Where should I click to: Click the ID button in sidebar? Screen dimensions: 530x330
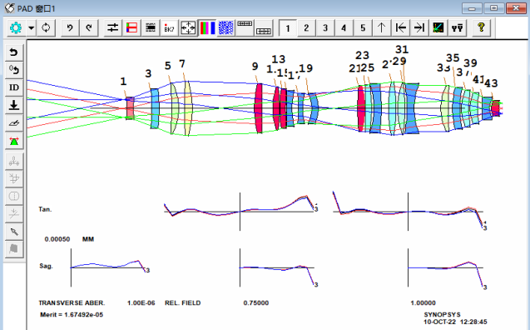(14, 87)
